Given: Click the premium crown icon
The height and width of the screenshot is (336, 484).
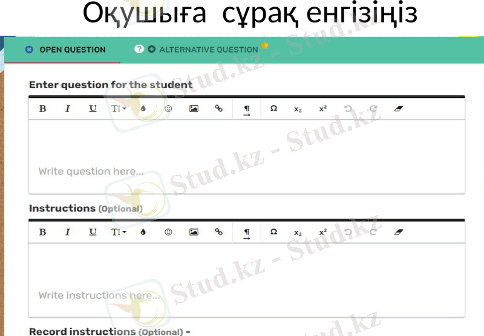Looking at the screenshot, I should tap(264, 45).
